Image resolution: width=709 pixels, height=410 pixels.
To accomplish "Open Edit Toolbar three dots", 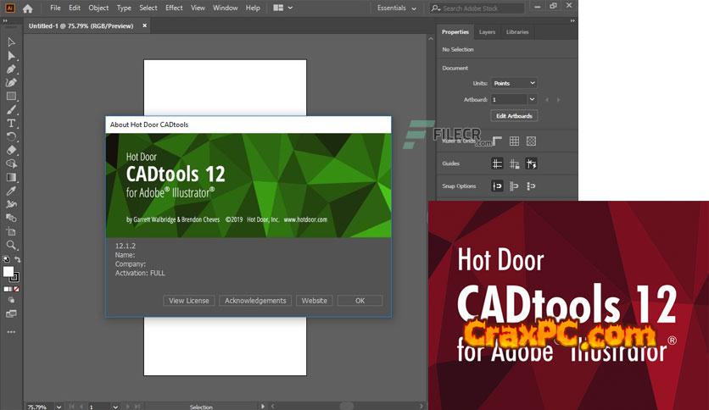I will coord(11,332).
